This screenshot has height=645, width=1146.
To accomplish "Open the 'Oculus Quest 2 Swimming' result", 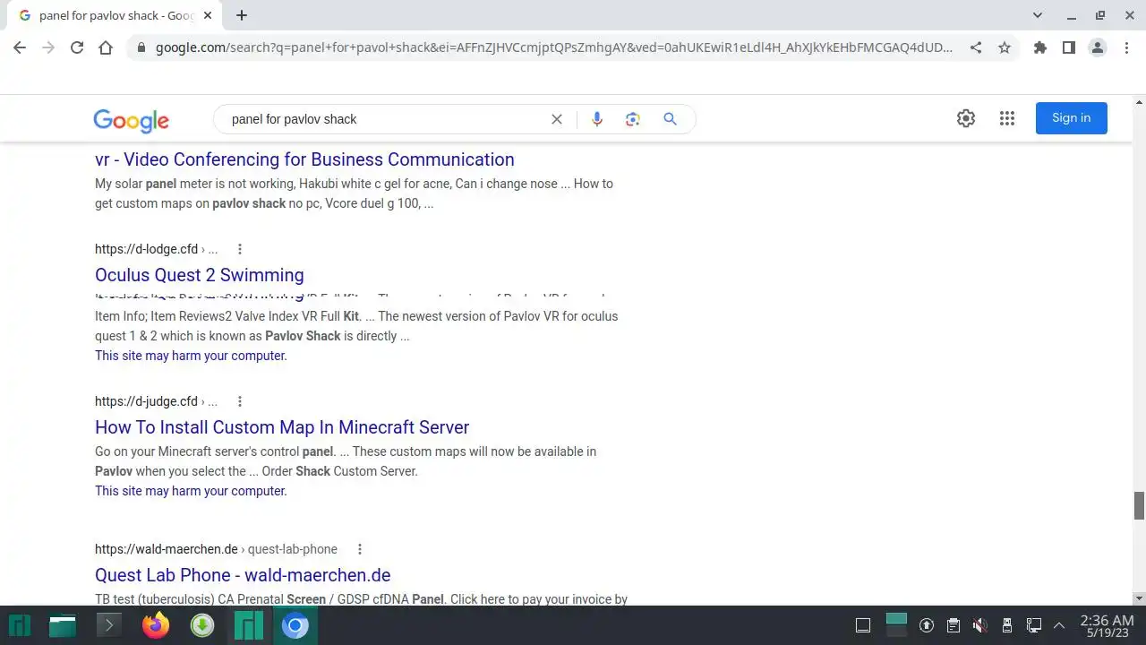I will click(x=200, y=275).
